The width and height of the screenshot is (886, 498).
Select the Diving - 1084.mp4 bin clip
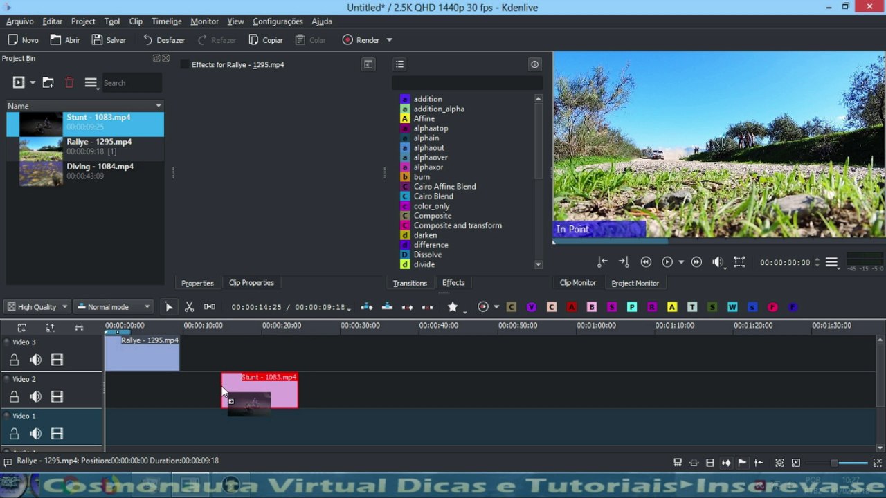85,172
